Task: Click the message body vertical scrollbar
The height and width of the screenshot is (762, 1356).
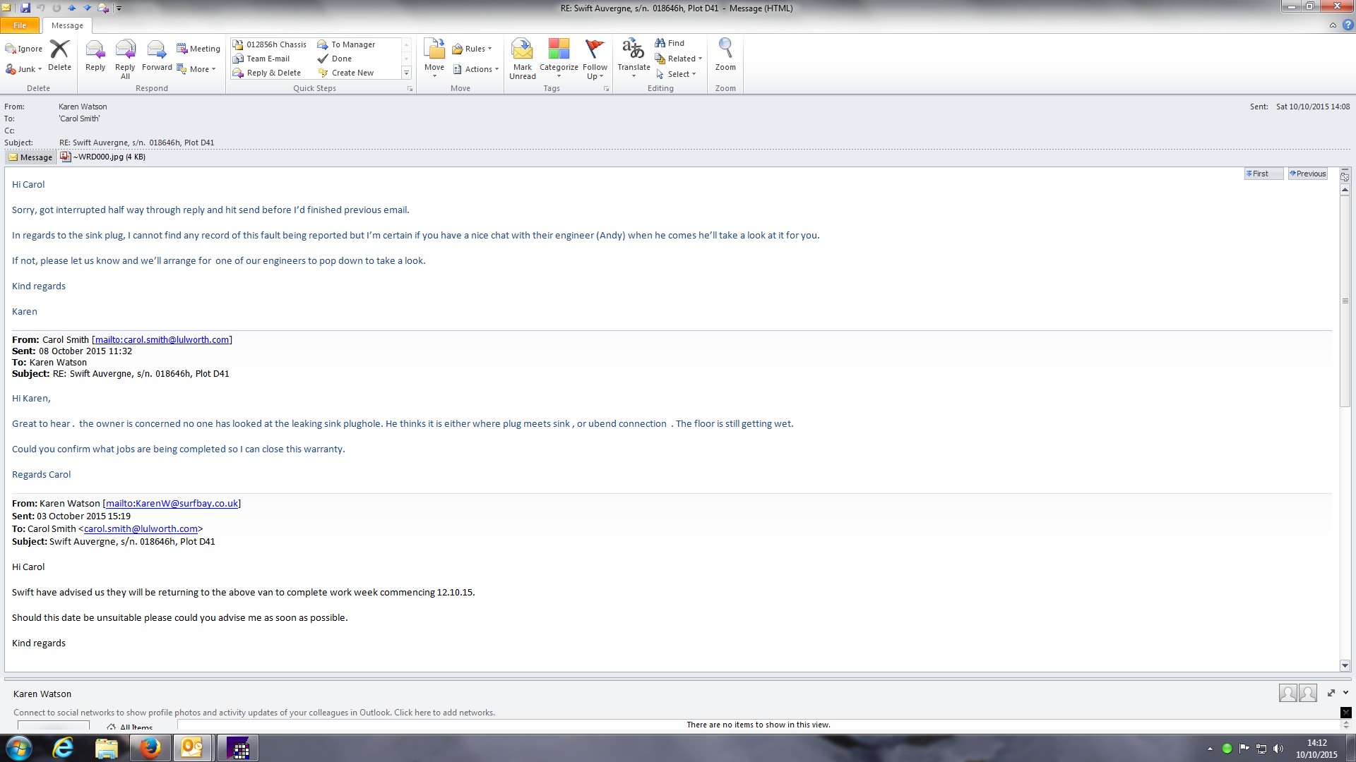Action: pos(1345,299)
